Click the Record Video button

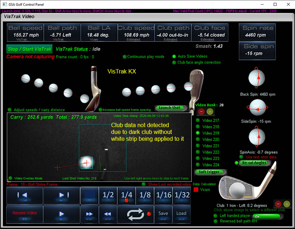(25, 214)
